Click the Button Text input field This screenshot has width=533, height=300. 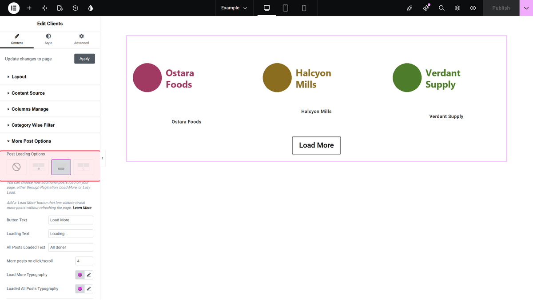pyautogui.click(x=71, y=220)
